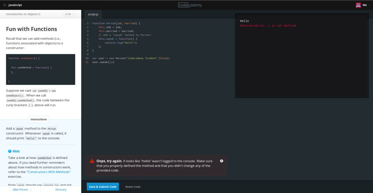Click the red warning triangle icon
The height and width of the screenshot is (193, 373).
92,161
